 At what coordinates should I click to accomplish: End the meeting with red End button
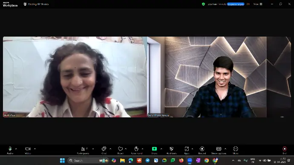(x=285, y=150)
